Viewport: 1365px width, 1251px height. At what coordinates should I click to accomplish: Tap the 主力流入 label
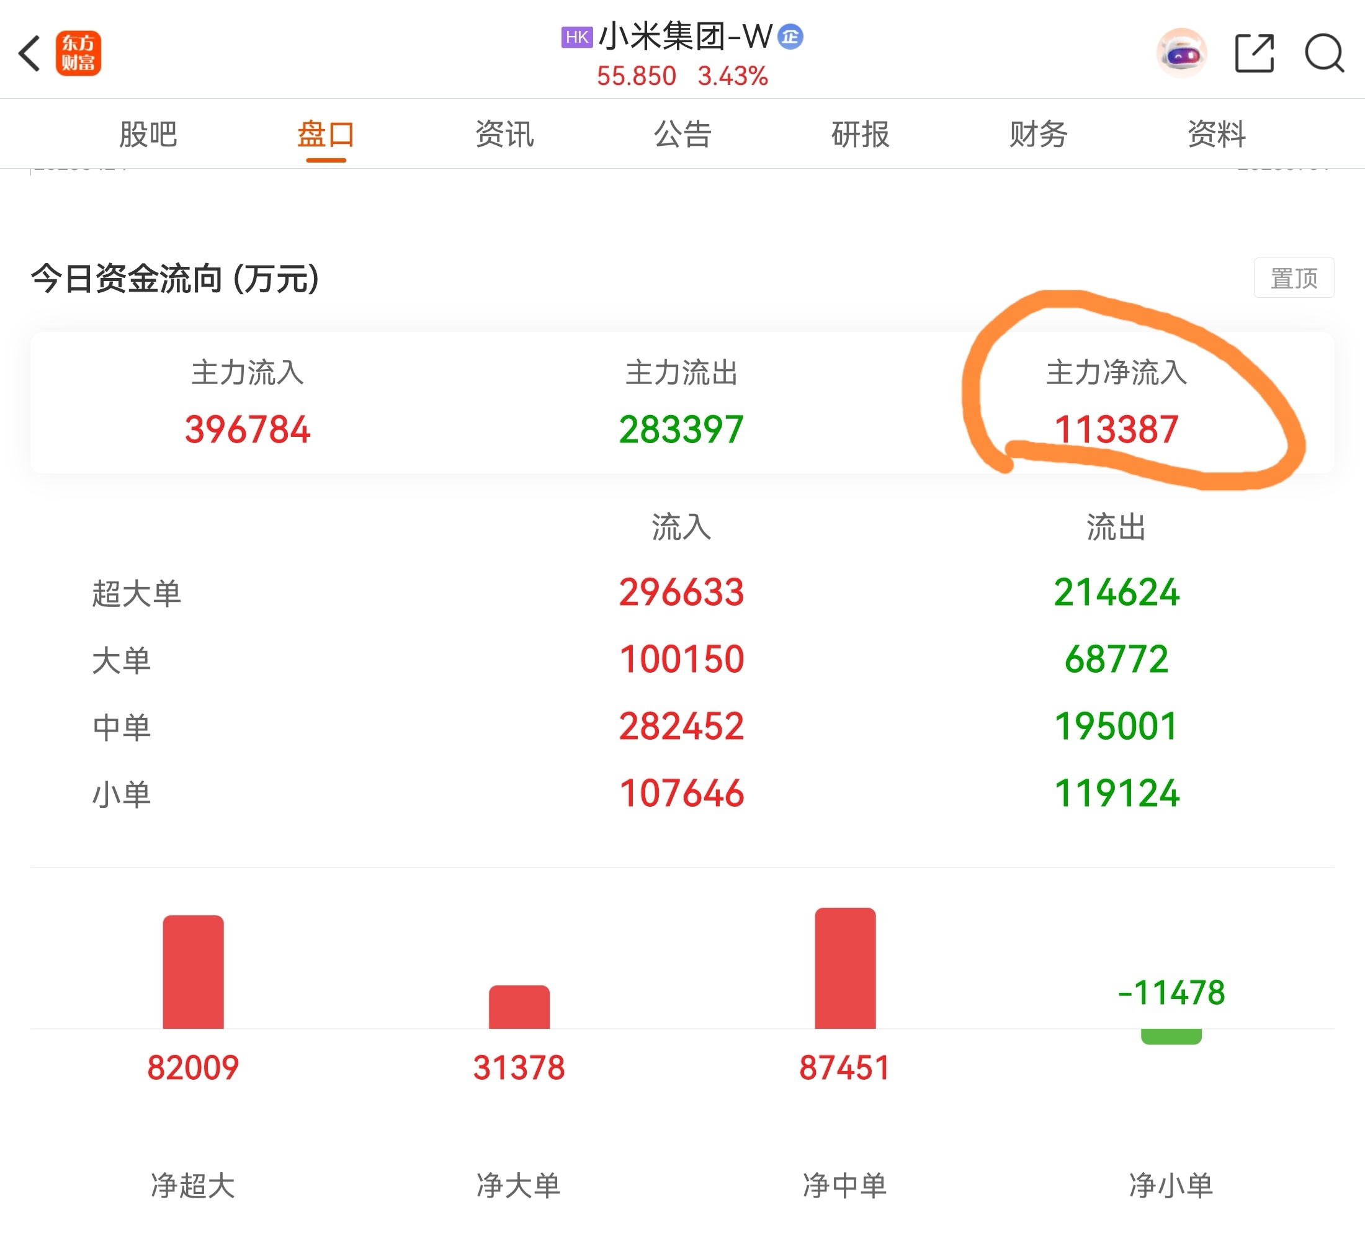247,372
